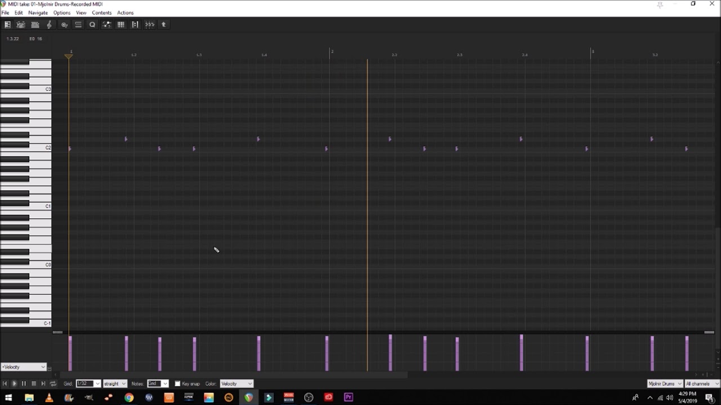The width and height of the screenshot is (721, 405).
Task: Show hidden system tray icons chevron
Action: (x=649, y=398)
